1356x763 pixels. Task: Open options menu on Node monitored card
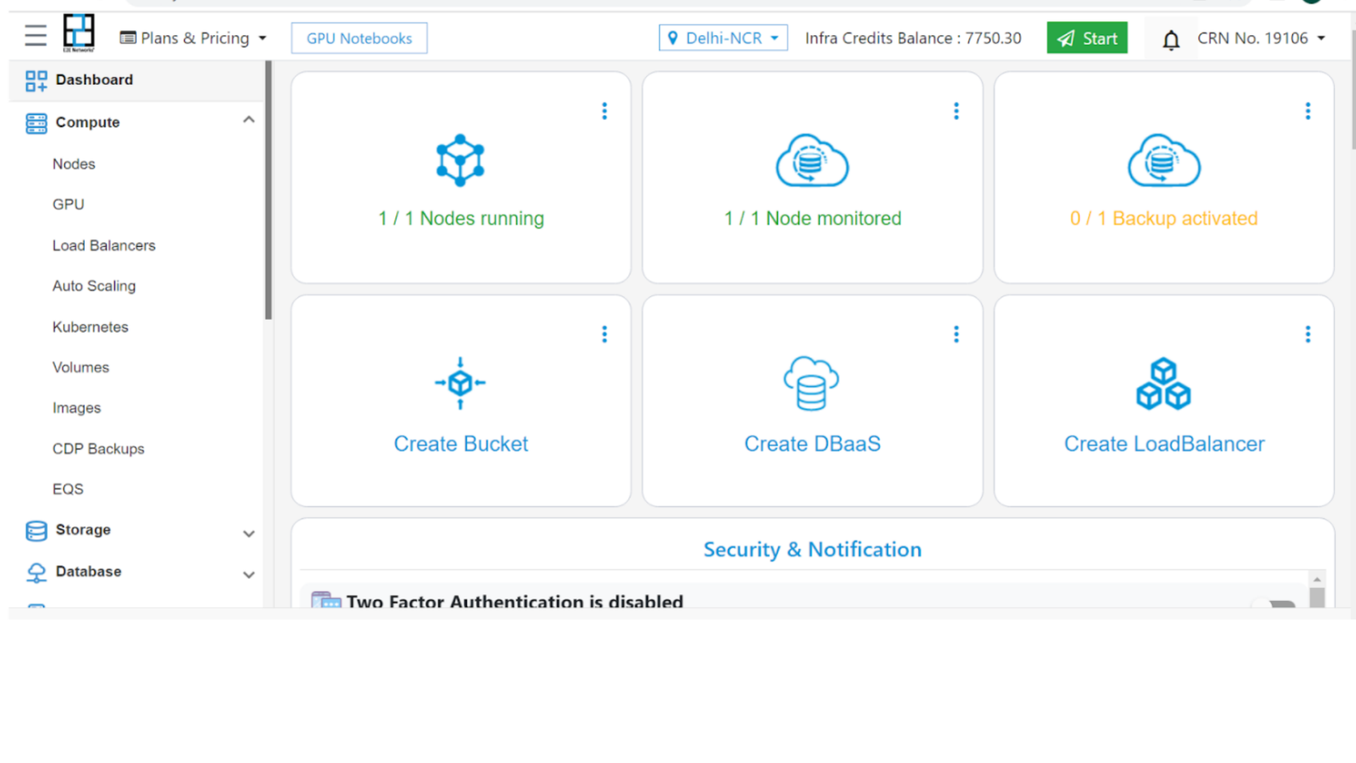956,111
